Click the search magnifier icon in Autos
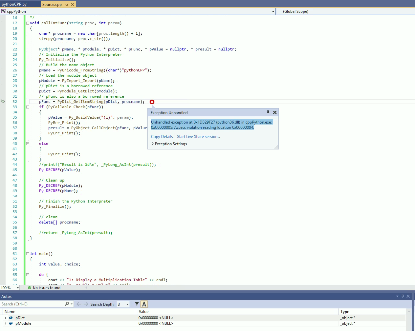 (x=67, y=304)
